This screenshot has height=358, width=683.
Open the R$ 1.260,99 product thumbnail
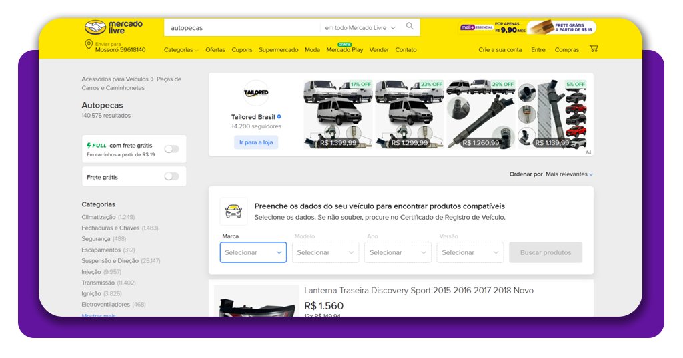tap(480, 114)
